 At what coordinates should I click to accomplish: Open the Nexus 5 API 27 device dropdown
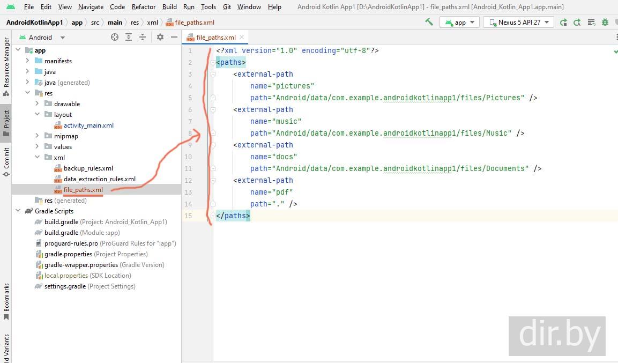coord(518,23)
